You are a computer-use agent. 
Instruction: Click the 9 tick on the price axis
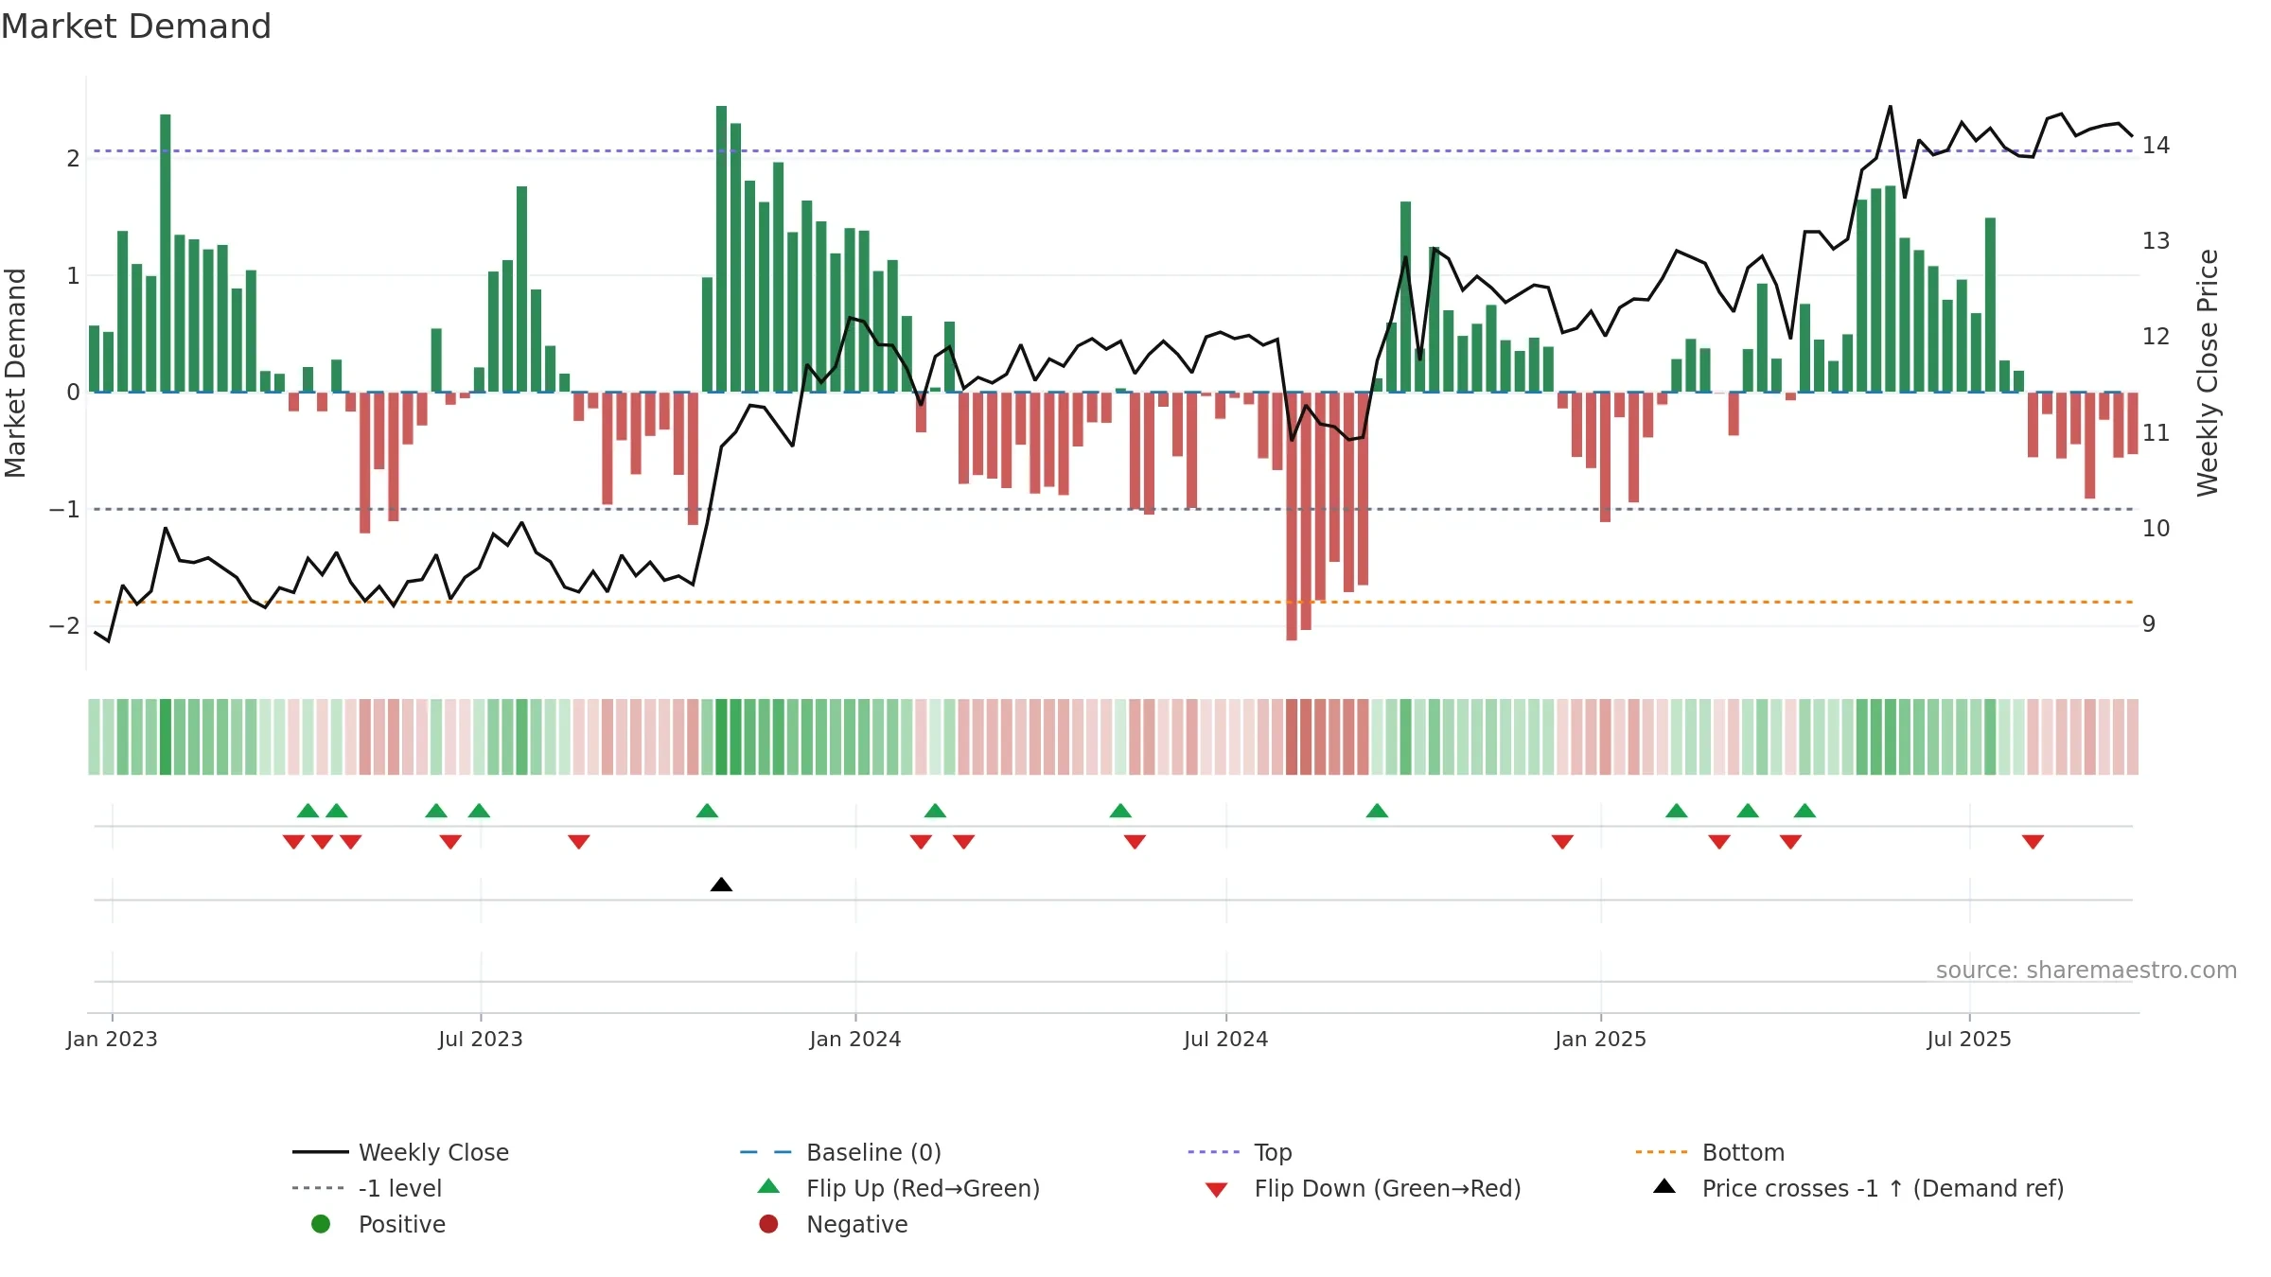[2149, 624]
